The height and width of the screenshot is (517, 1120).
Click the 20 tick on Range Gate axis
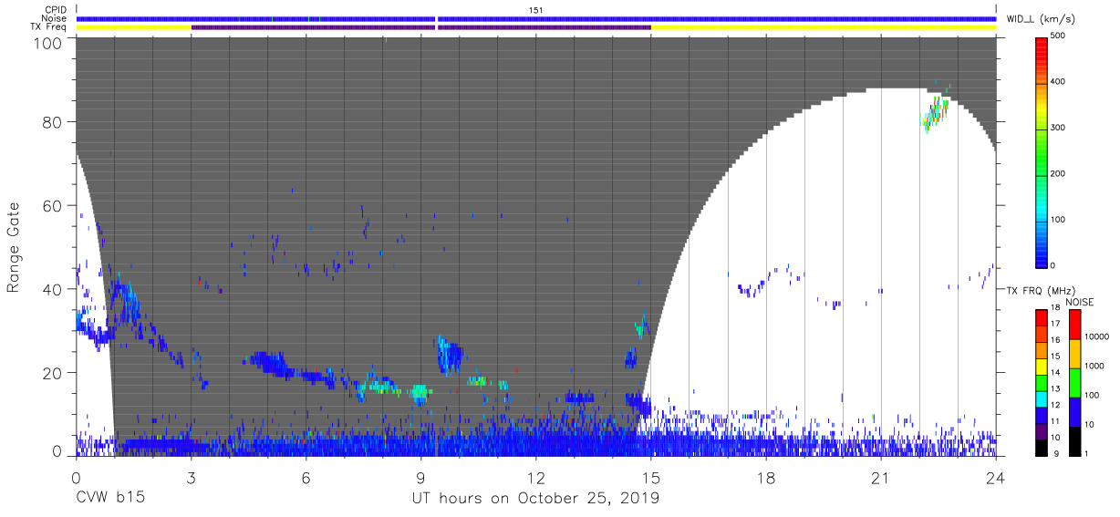[x=52, y=373]
